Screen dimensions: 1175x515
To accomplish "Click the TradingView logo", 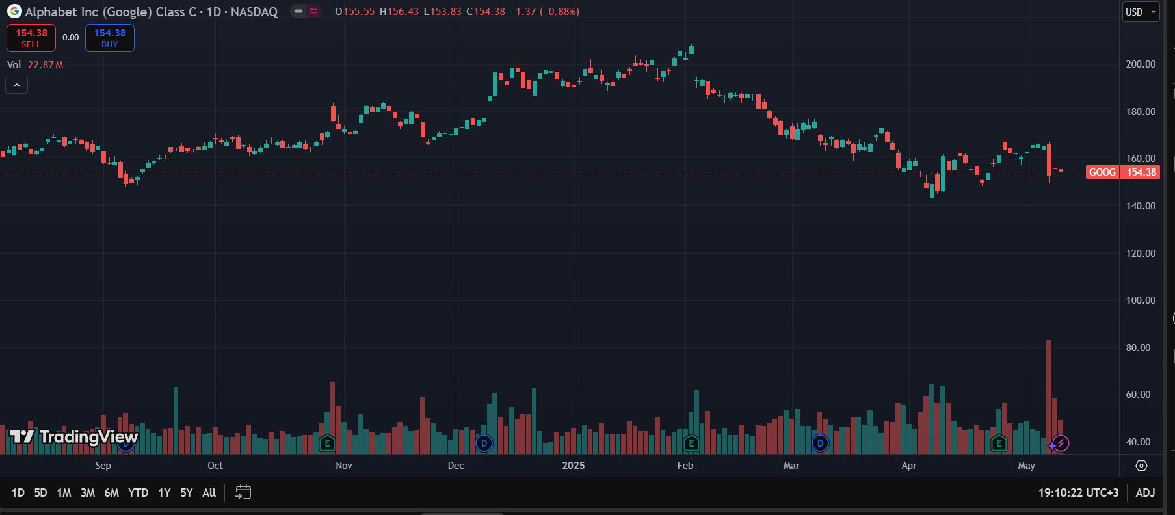I will point(73,436).
